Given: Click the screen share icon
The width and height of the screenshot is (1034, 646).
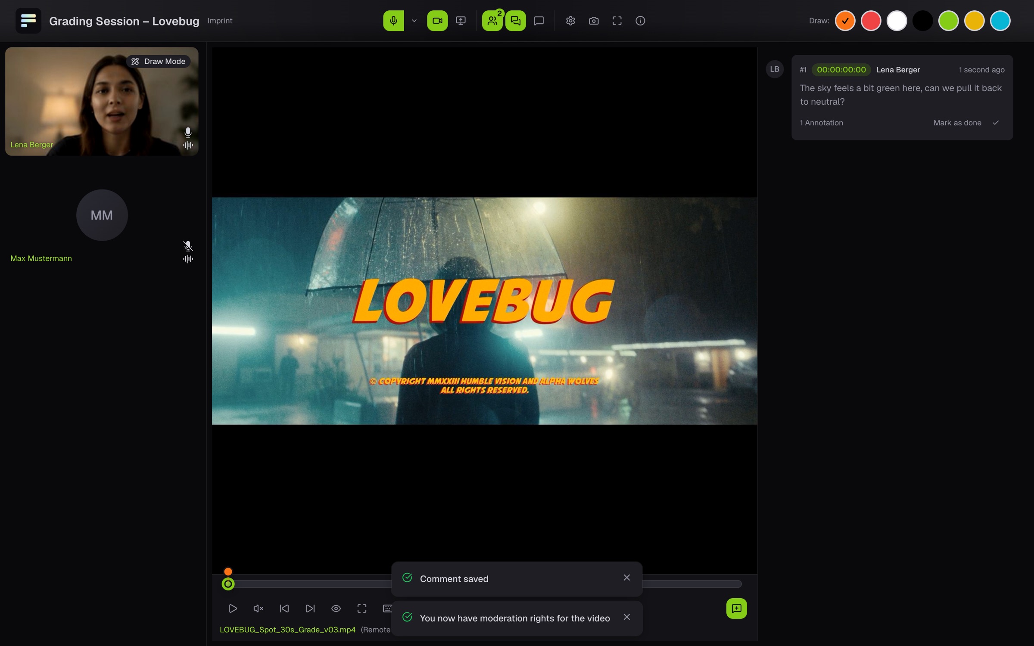Looking at the screenshot, I should [x=461, y=21].
